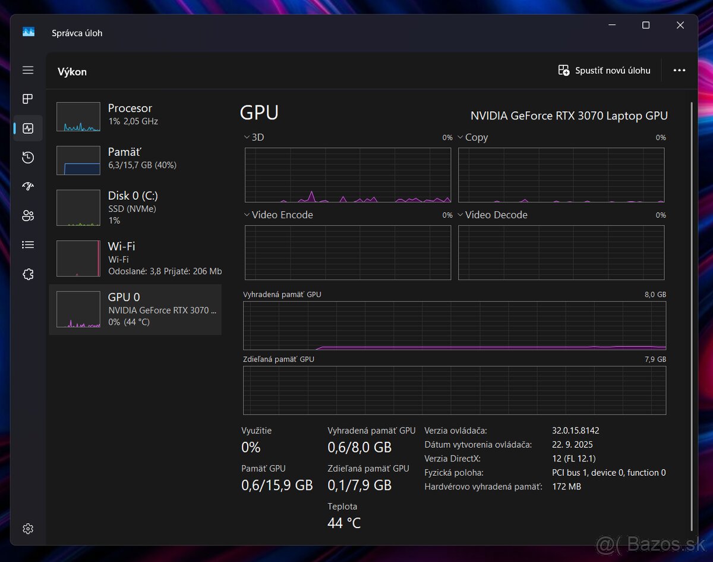This screenshot has height=562, width=713.
Task: Open the Startup apps page icon
Action: pos(28,186)
